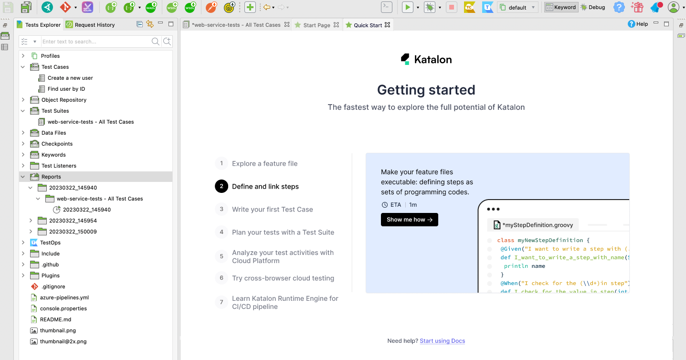Select thumbnail@2x.png file

(63, 341)
